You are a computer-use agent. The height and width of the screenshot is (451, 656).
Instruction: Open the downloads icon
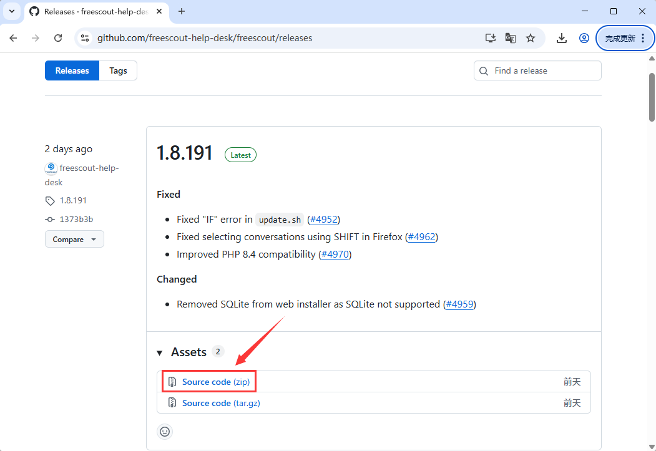pos(562,38)
